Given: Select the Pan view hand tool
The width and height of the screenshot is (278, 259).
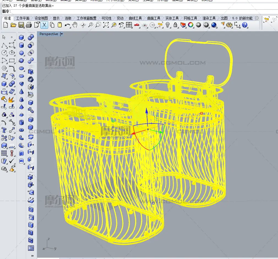Looking at the screenshot, I should pos(75,25).
